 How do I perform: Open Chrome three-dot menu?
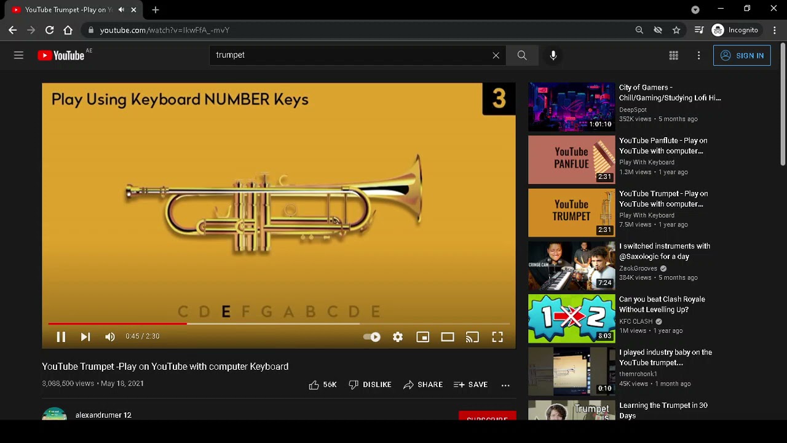(775, 30)
